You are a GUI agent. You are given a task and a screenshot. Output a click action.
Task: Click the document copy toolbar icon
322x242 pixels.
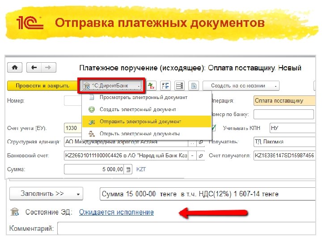194,86
